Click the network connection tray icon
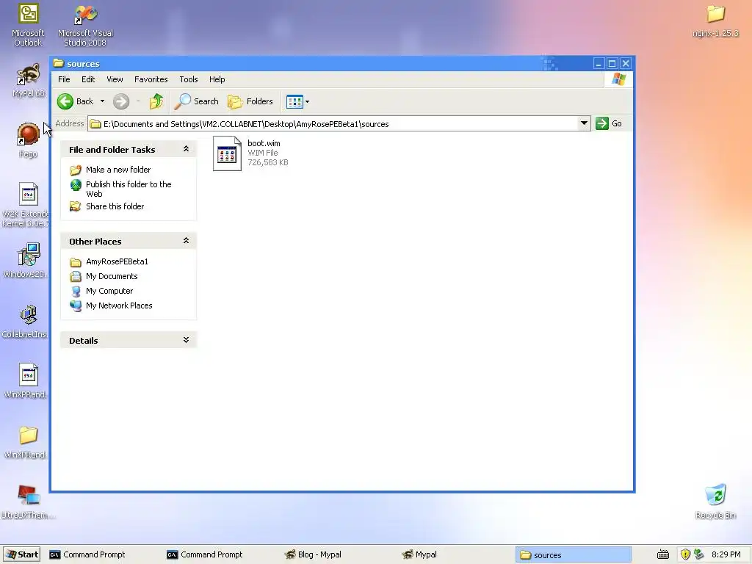 (x=699, y=554)
